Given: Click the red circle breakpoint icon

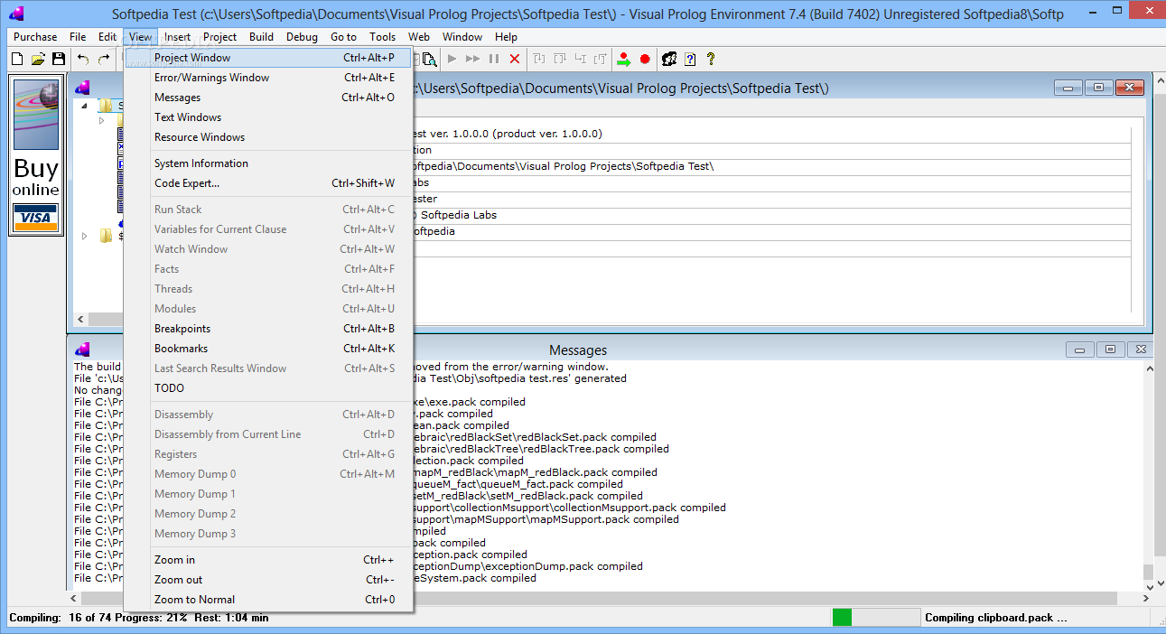Looking at the screenshot, I should 645,59.
